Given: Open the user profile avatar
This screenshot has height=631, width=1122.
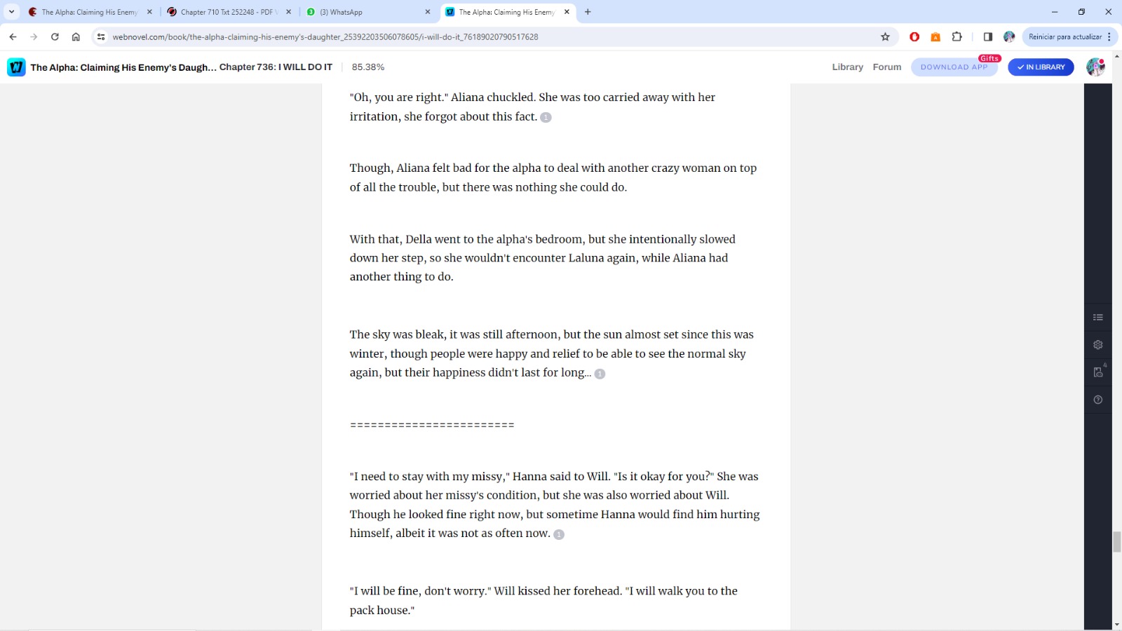Looking at the screenshot, I should pyautogui.click(x=1095, y=67).
